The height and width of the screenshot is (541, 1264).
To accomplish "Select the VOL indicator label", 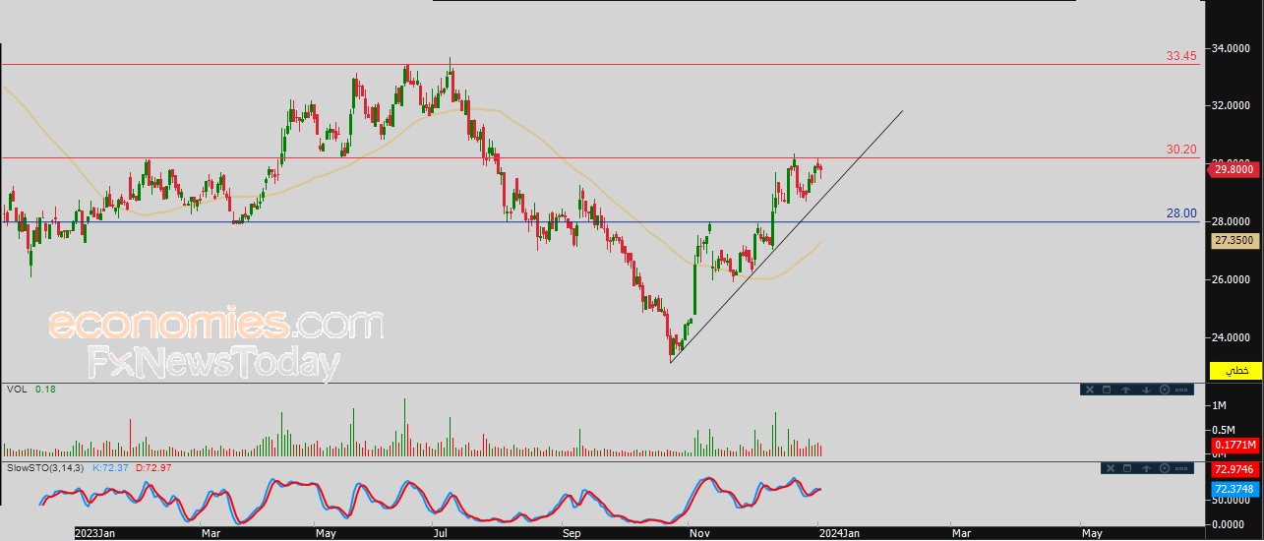I will [16, 390].
